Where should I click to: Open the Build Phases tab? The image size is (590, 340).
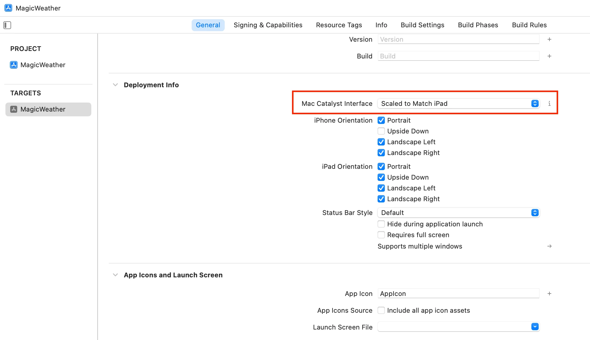point(478,25)
